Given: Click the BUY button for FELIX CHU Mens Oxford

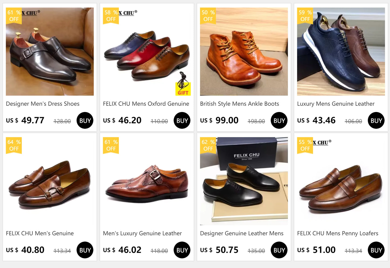Looking at the screenshot, I should pyautogui.click(x=182, y=120).
